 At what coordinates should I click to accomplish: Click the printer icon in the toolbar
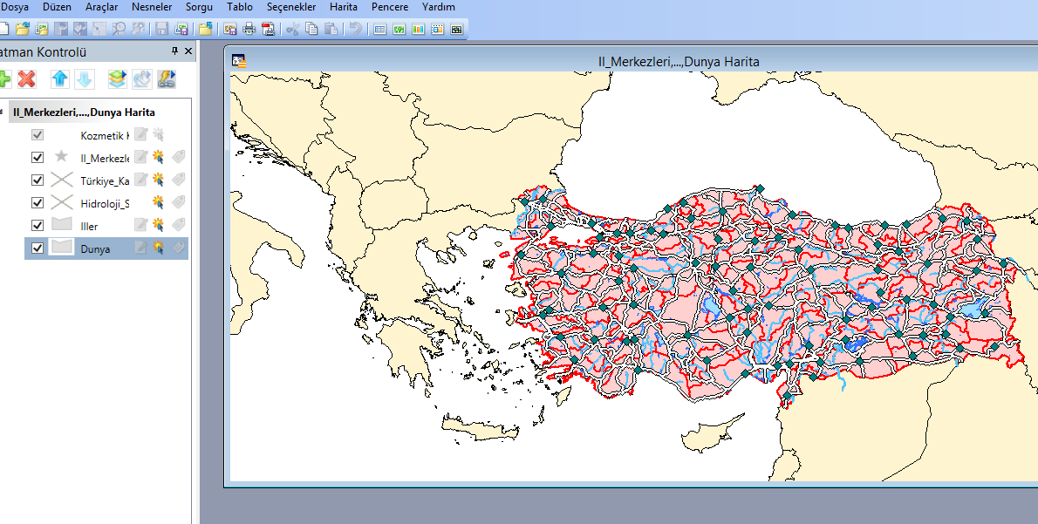(249, 29)
